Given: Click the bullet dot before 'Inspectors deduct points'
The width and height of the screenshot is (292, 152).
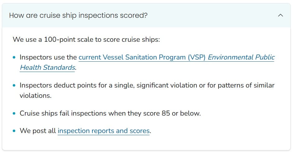Looking at the screenshot, I should coord(14,85).
